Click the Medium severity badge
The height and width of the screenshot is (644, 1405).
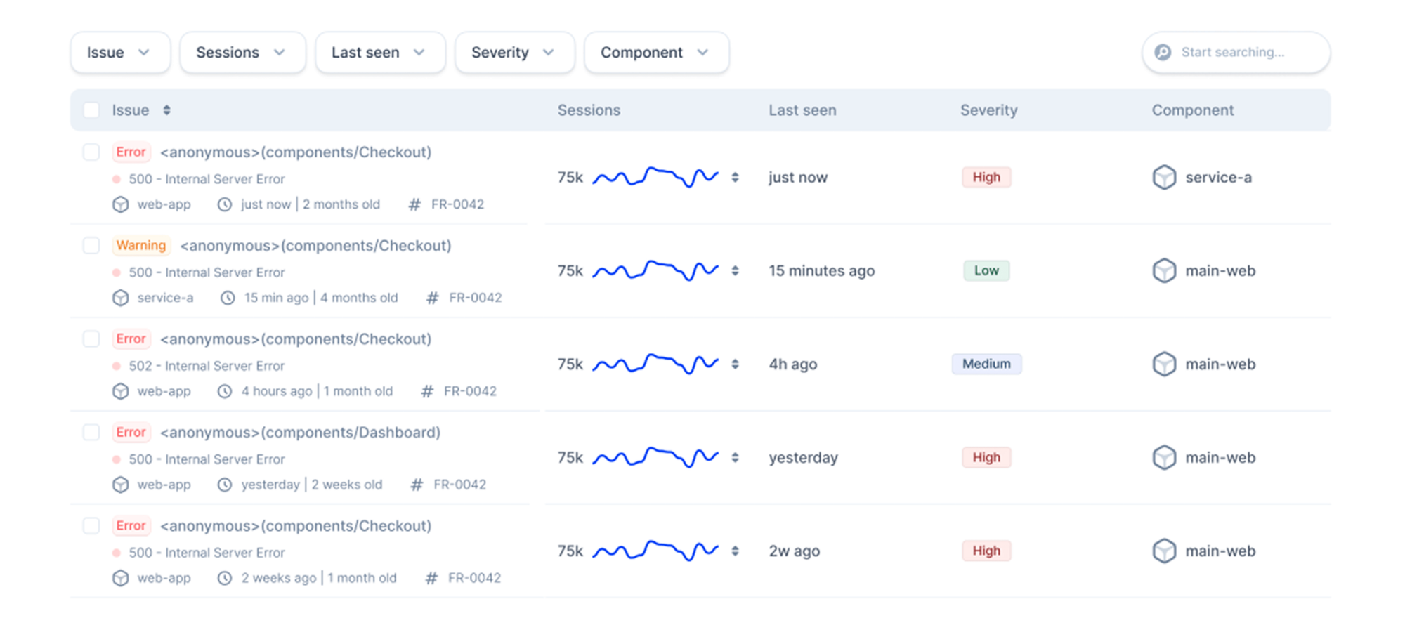[986, 364]
